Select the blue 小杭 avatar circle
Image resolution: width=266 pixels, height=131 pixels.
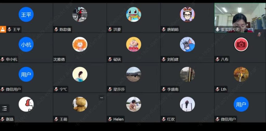(x=26, y=44)
